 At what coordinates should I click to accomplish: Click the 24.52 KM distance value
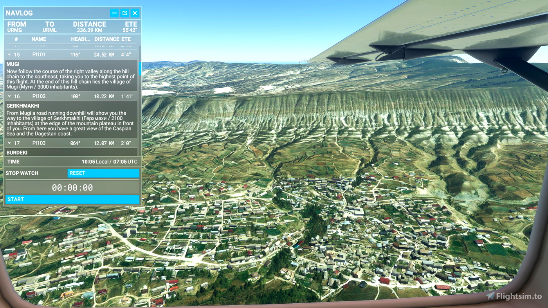point(104,55)
